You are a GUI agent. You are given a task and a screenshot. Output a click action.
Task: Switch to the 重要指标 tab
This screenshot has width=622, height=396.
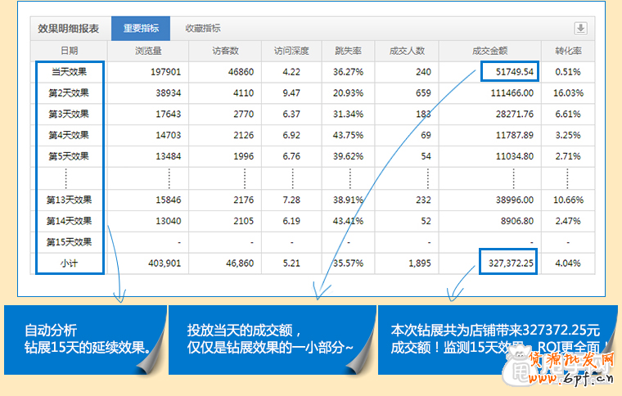[x=141, y=28]
